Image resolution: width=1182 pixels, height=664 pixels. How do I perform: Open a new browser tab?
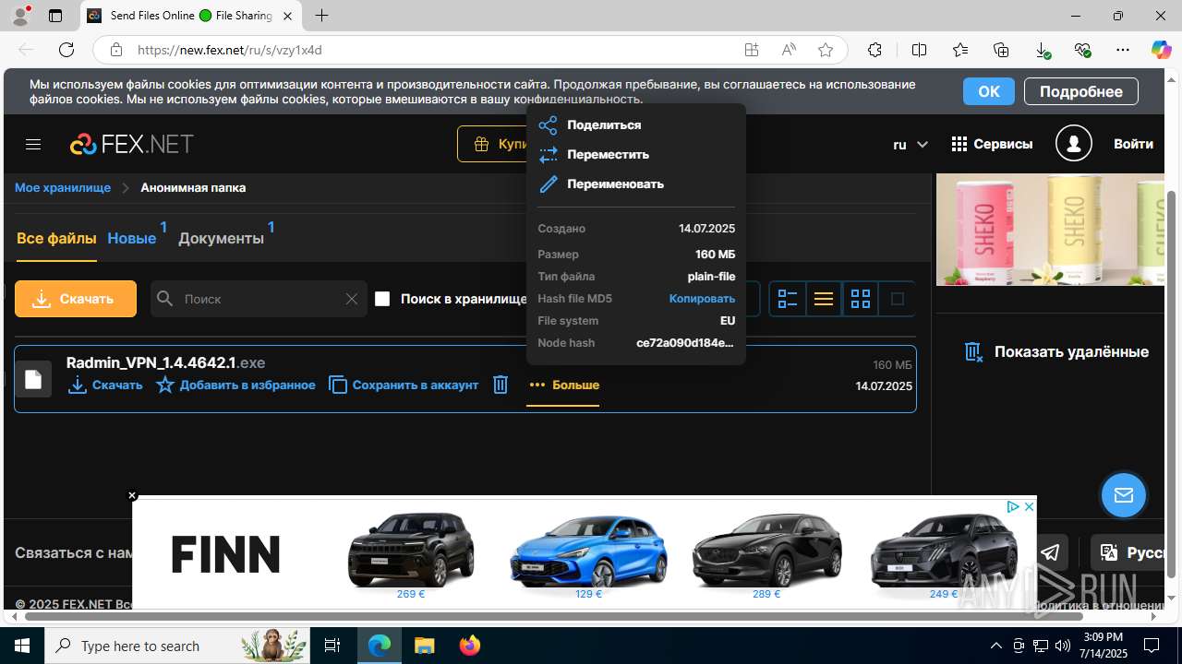321,16
